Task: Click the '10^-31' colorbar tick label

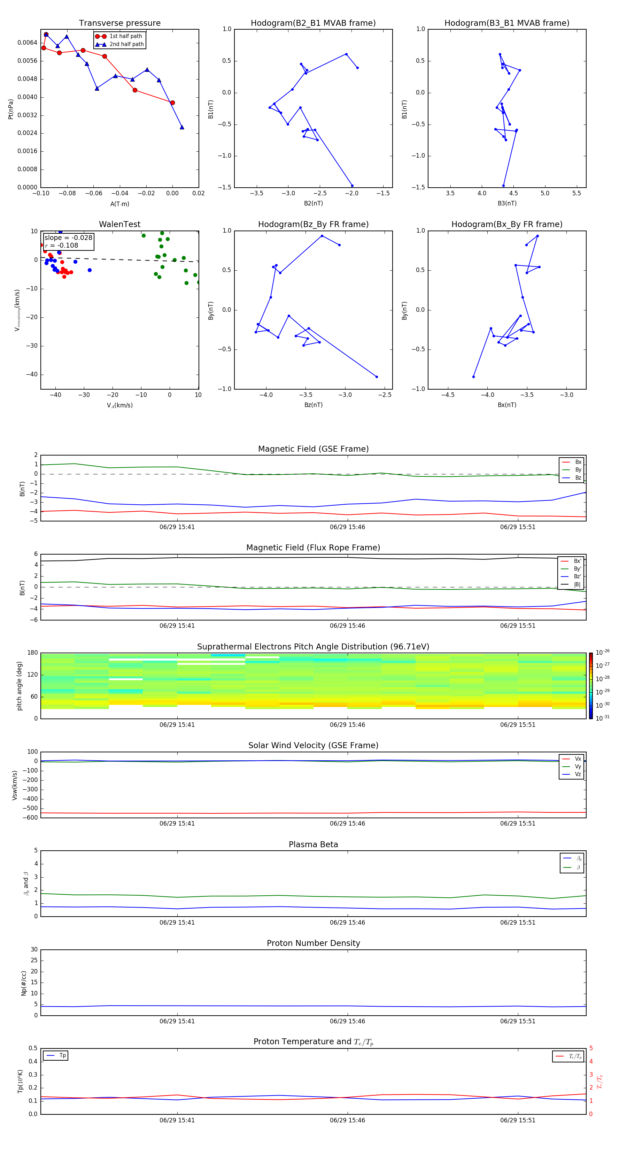Action: coord(603,718)
